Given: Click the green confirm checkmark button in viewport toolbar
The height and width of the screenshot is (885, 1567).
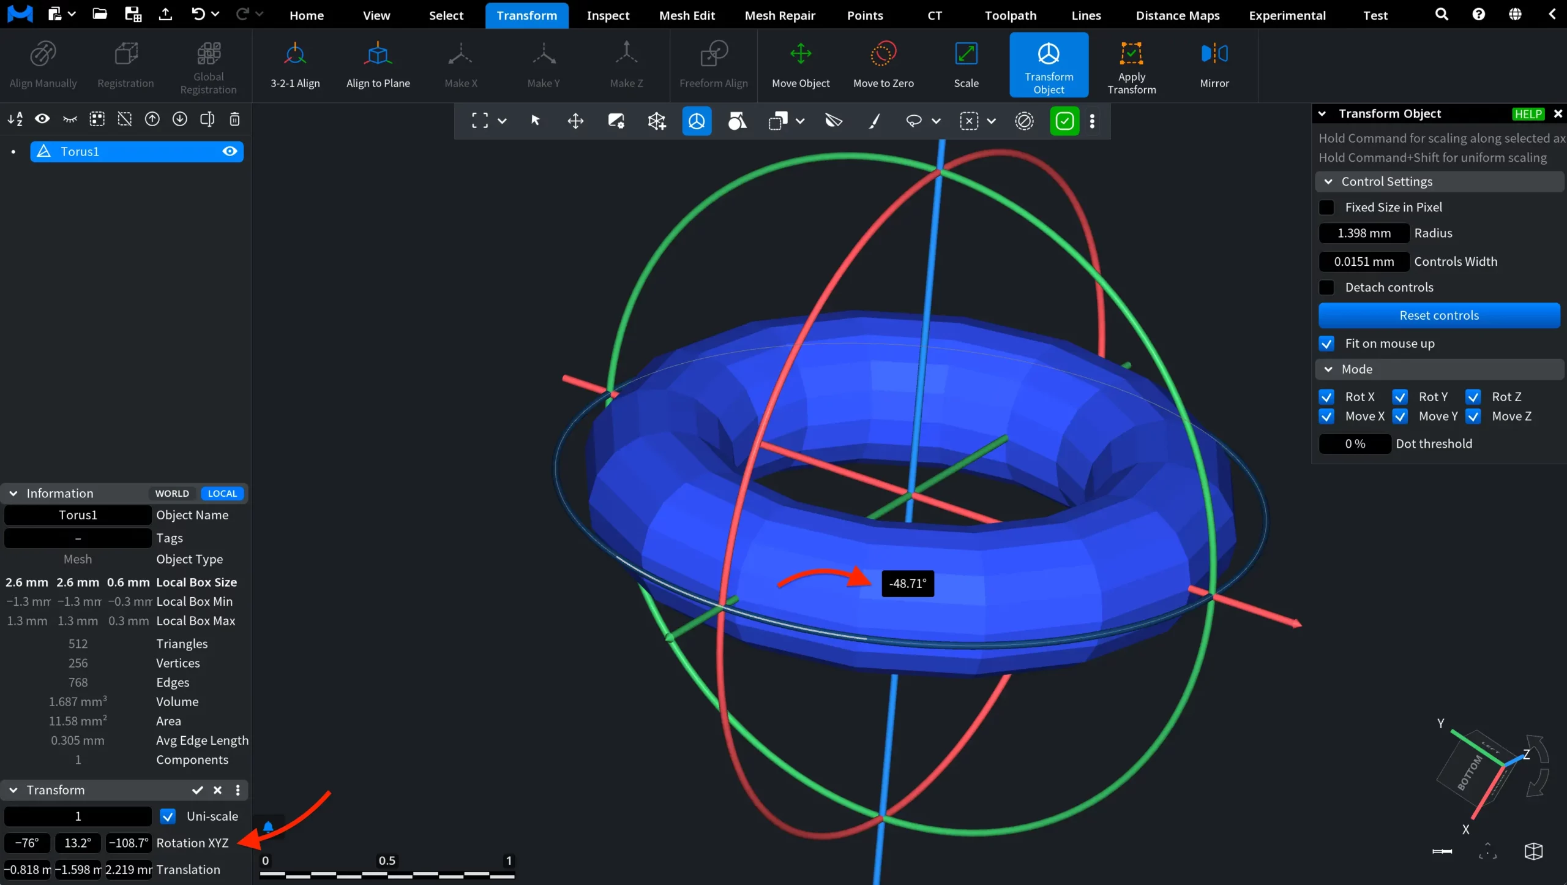Looking at the screenshot, I should pyautogui.click(x=1064, y=121).
